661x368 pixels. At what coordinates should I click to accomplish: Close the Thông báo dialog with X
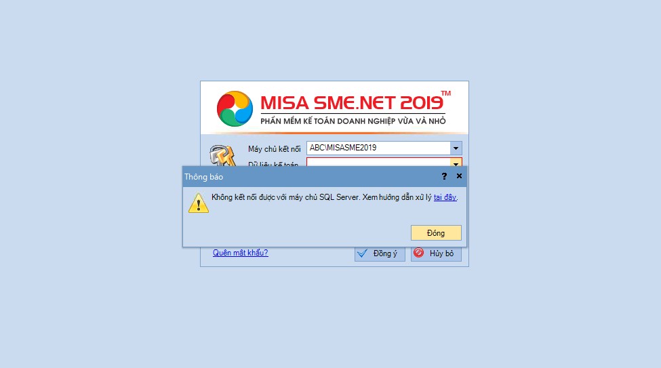tap(459, 176)
